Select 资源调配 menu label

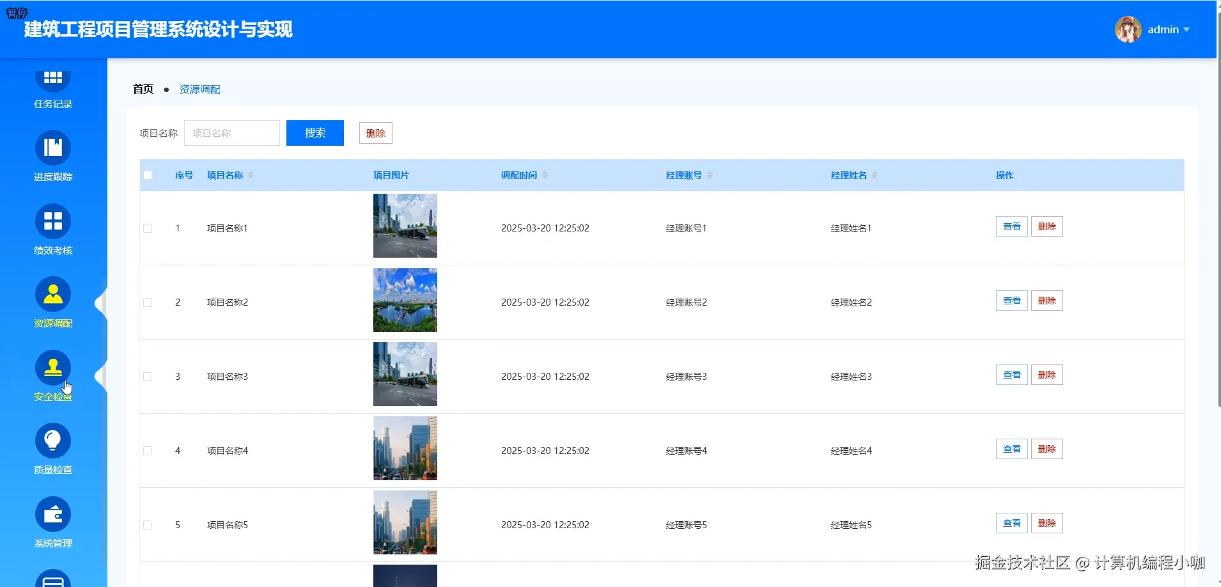[53, 324]
